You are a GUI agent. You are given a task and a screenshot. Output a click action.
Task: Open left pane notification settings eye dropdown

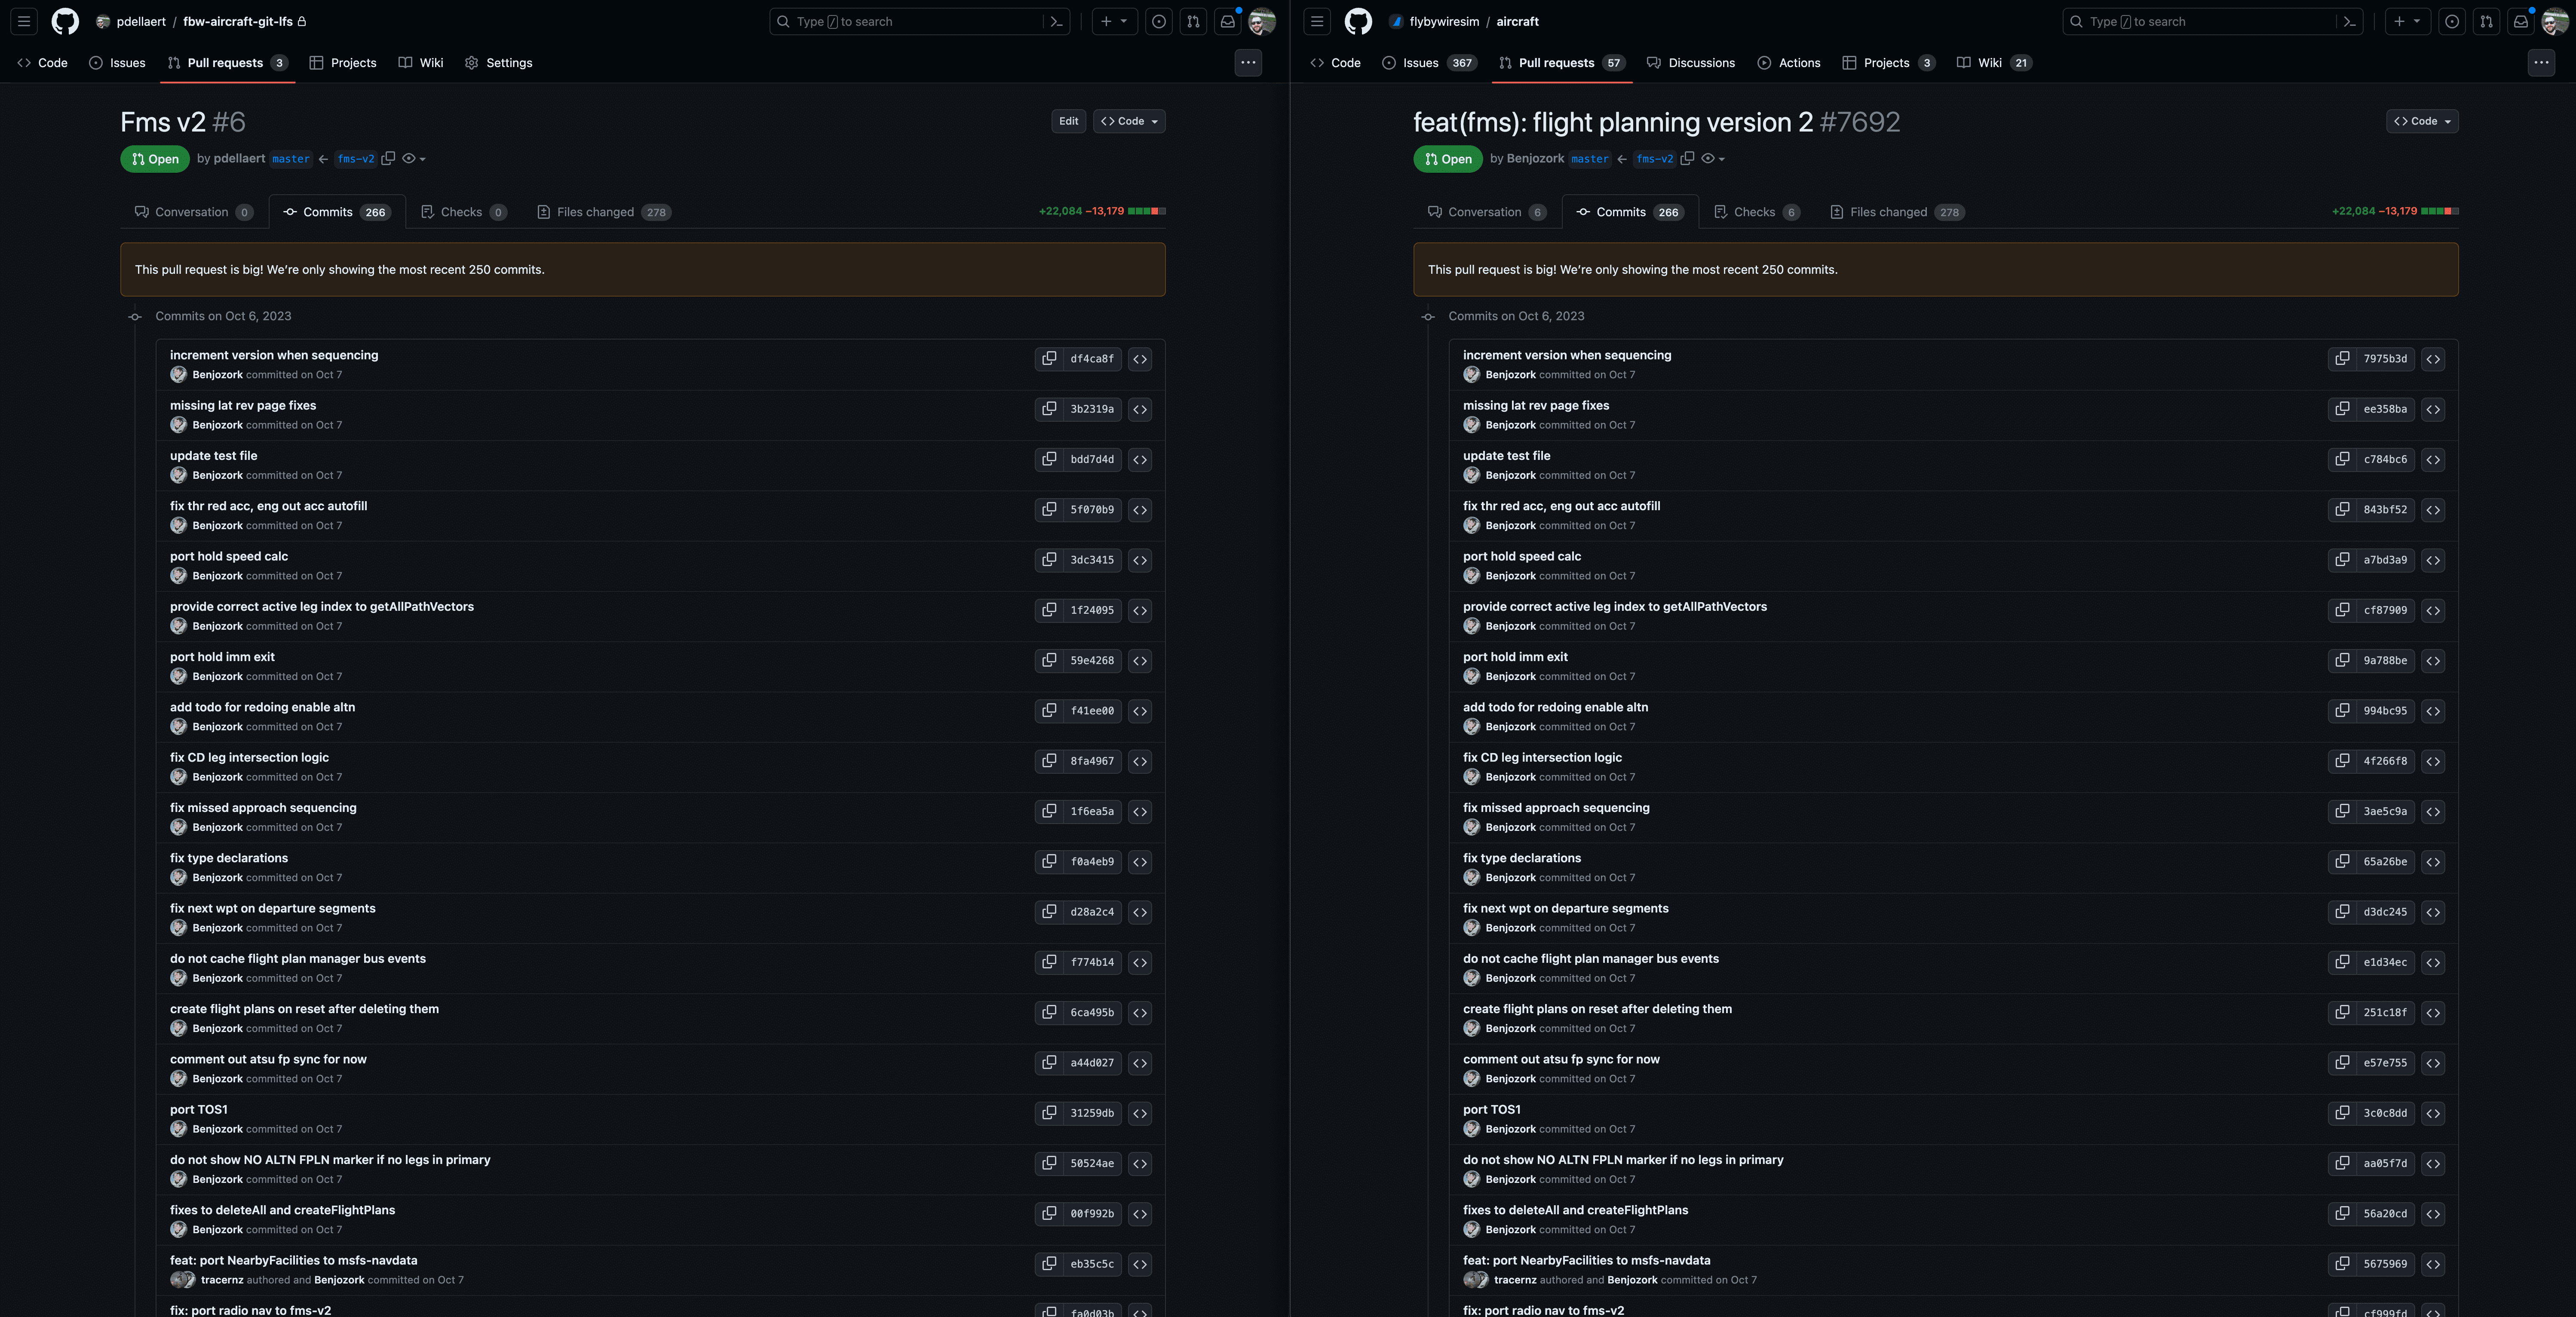click(x=413, y=158)
